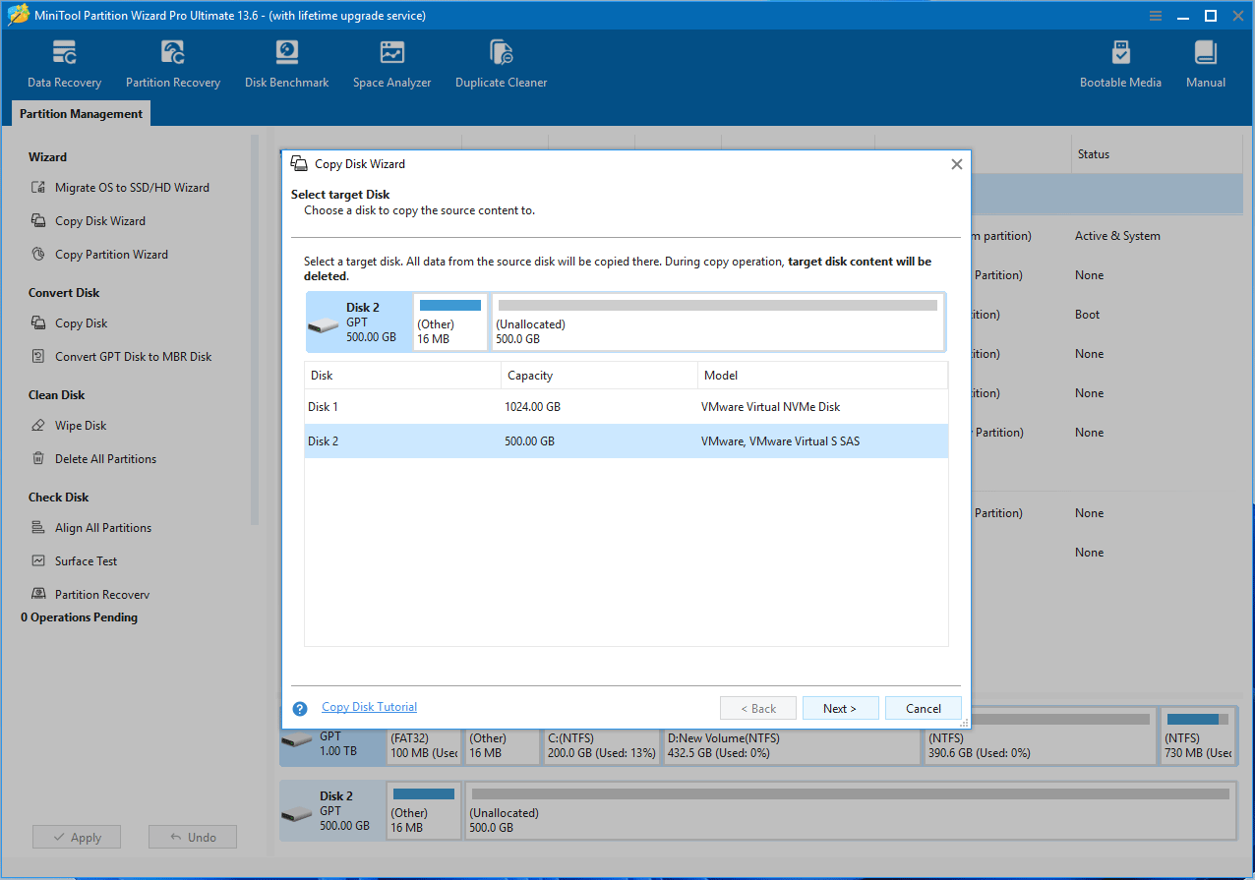1255x880 pixels.
Task: Open the Copy Disk Tutorial link
Action: [370, 707]
